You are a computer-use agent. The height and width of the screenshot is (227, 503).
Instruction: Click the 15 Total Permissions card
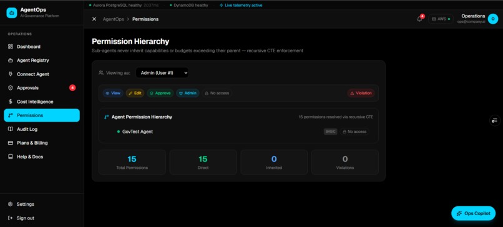132,162
